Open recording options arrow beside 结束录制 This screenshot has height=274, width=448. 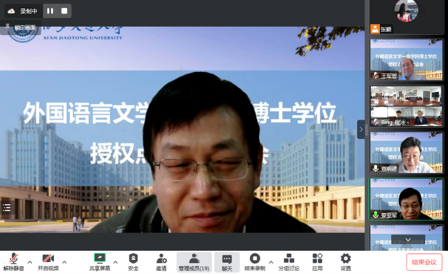[x=271, y=262]
